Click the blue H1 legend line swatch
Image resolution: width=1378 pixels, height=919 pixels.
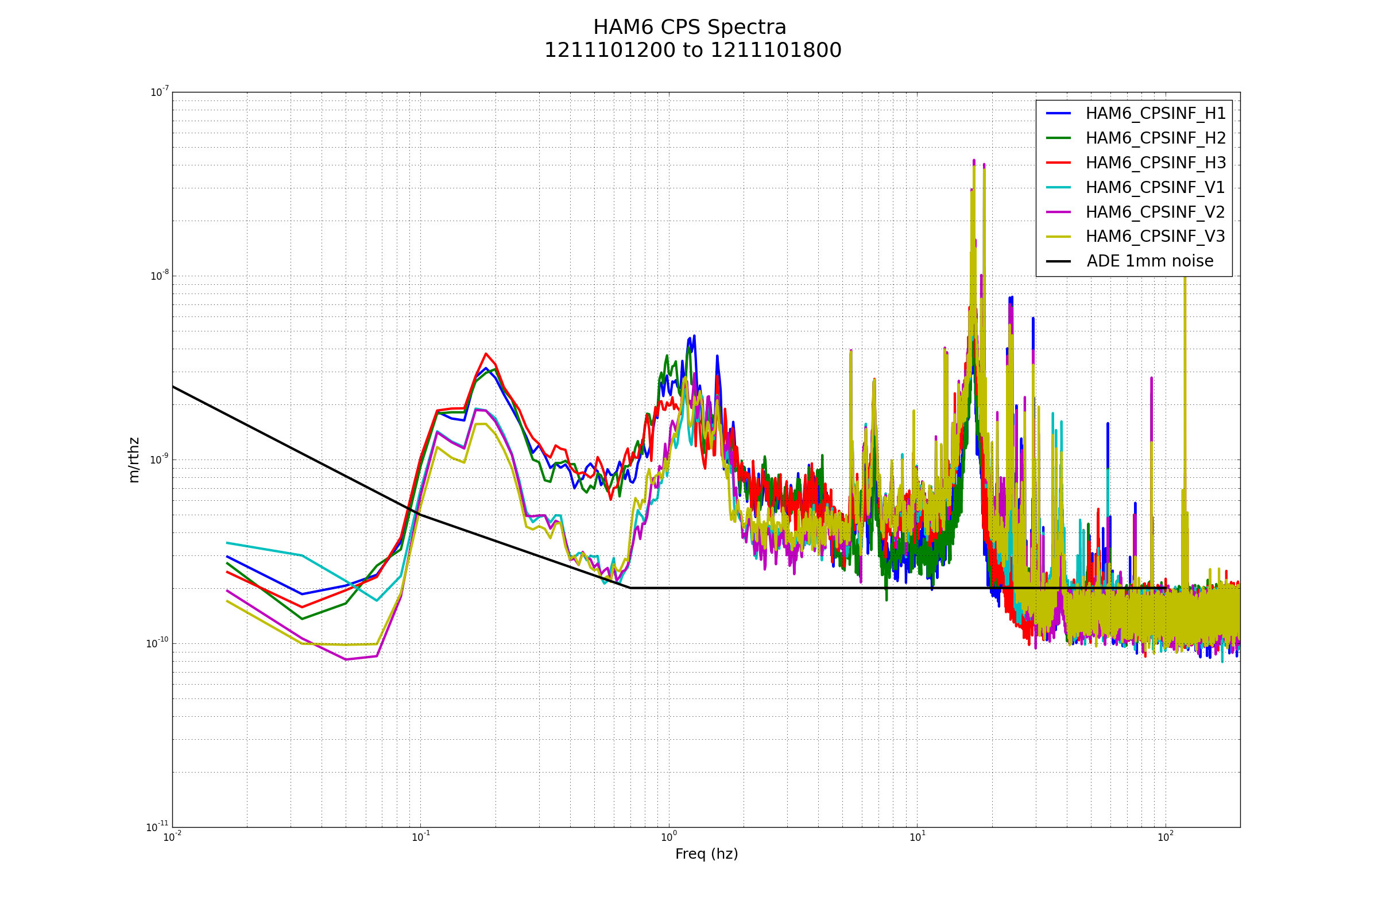coord(1058,113)
